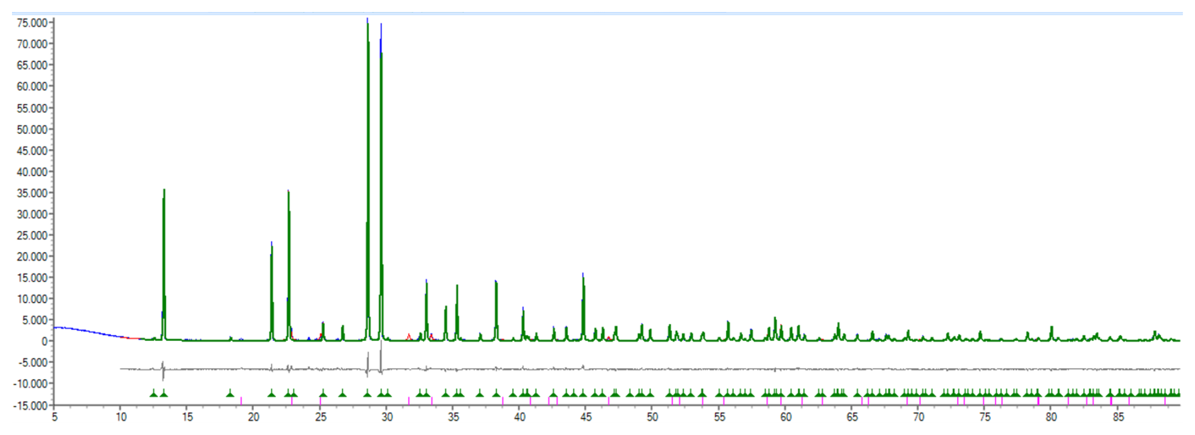Image resolution: width=1195 pixels, height=435 pixels.
Task: Select the magenta tick mark near 31.6 degrees
Action: (x=409, y=400)
